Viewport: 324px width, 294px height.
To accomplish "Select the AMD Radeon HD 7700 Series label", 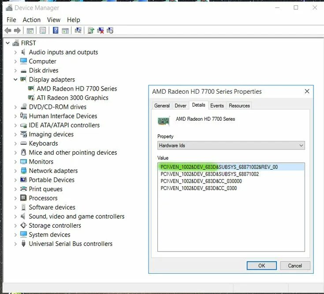I will click(x=77, y=89).
